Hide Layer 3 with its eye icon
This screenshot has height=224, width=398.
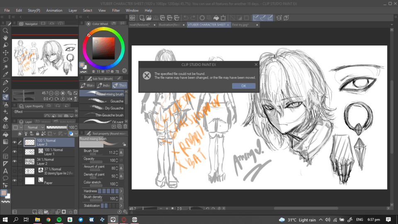click(x=15, y=142)
